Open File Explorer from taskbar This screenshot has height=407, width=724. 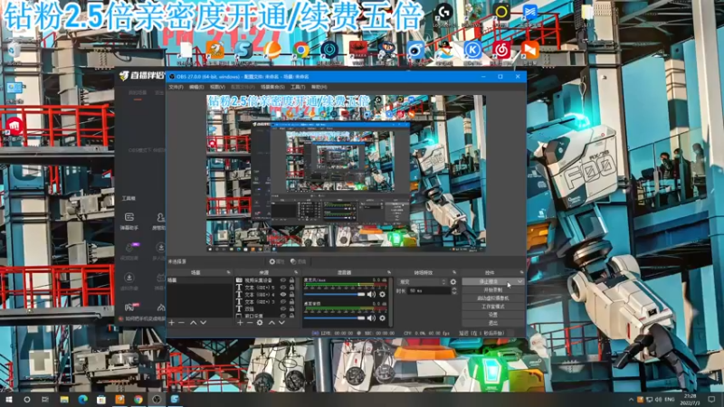coord(64,399)
